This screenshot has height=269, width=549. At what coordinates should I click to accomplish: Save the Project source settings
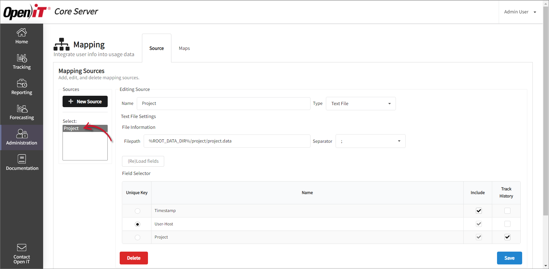509,258
